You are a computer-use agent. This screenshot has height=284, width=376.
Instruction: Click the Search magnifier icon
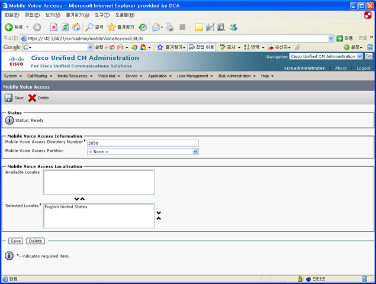pos(89,27)
